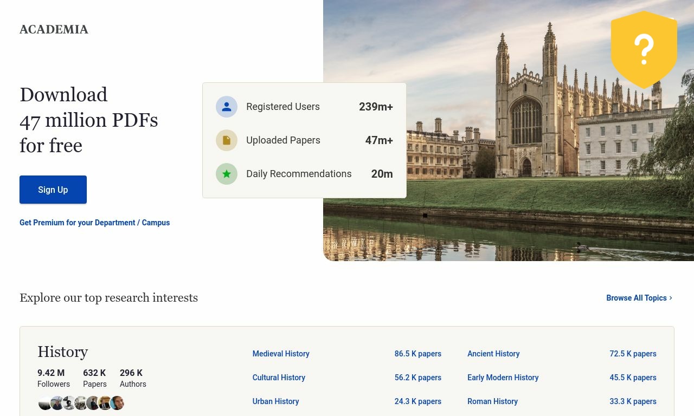The height and width of the screenshot is (416, 694).
Task: Open the Ancient History topic
Action: click(x=493, y=354)
